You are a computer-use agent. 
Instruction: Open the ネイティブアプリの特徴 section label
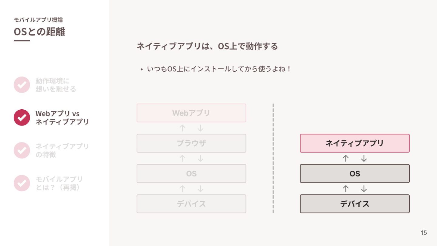pyautogui.click(x=62, y=150)
